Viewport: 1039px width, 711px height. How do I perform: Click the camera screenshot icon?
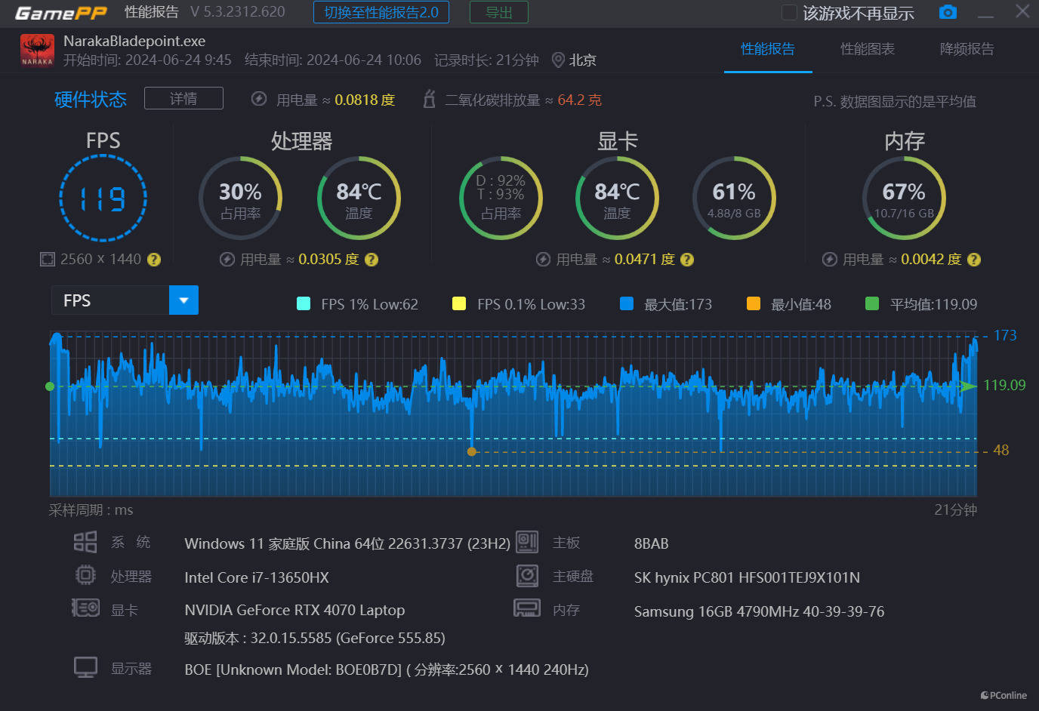click(x=948, y=12)
